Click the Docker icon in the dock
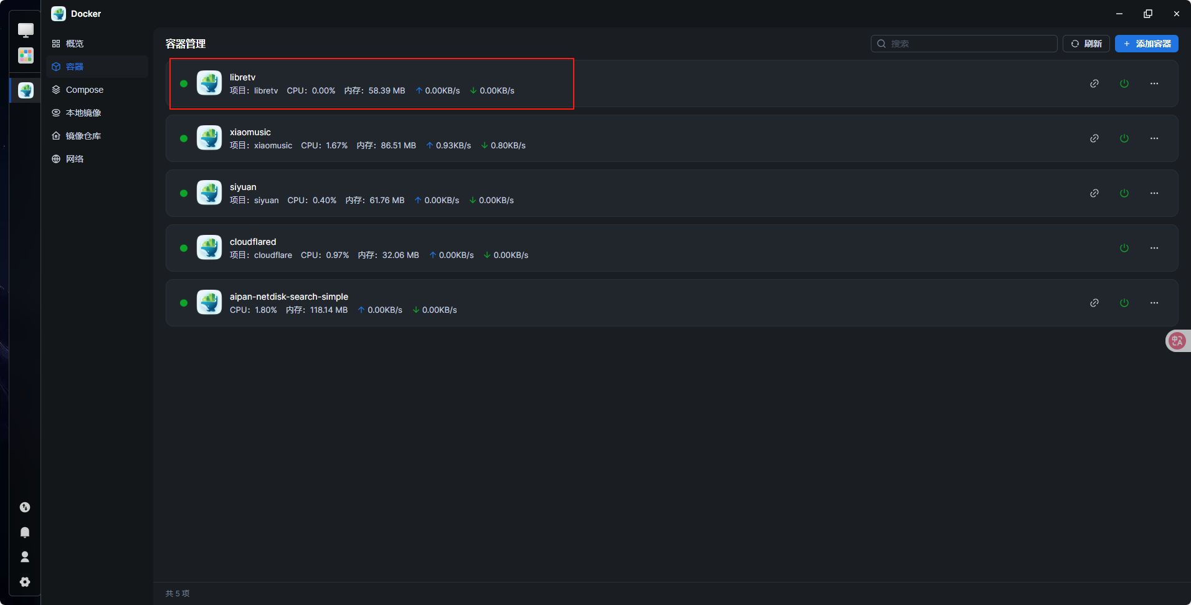This screenshot has height=605, width=1191. [x=26, y=90]
